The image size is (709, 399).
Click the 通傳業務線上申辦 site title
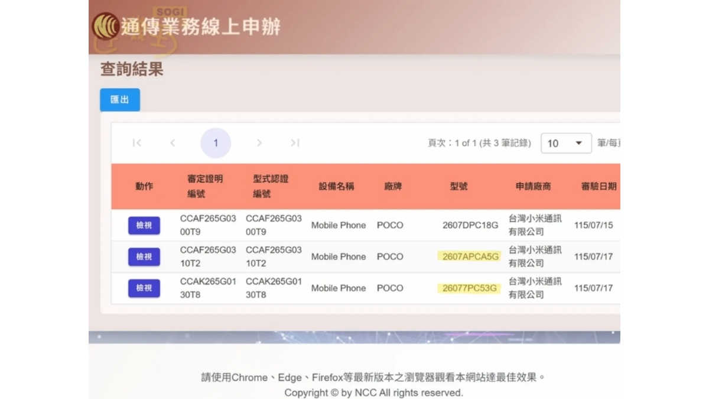point(201,27)
